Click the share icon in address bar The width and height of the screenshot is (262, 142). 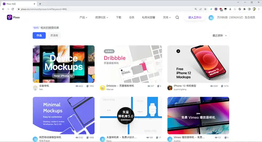201,9
